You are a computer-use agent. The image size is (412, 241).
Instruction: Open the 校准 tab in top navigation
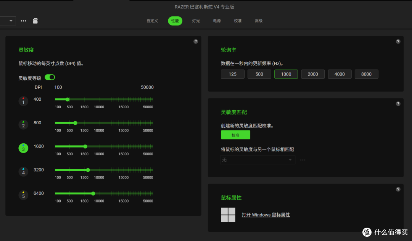click(x=238, y=21)
